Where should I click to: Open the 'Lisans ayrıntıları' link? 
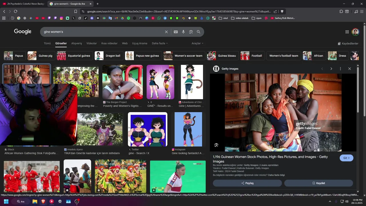tap(269, 165)
